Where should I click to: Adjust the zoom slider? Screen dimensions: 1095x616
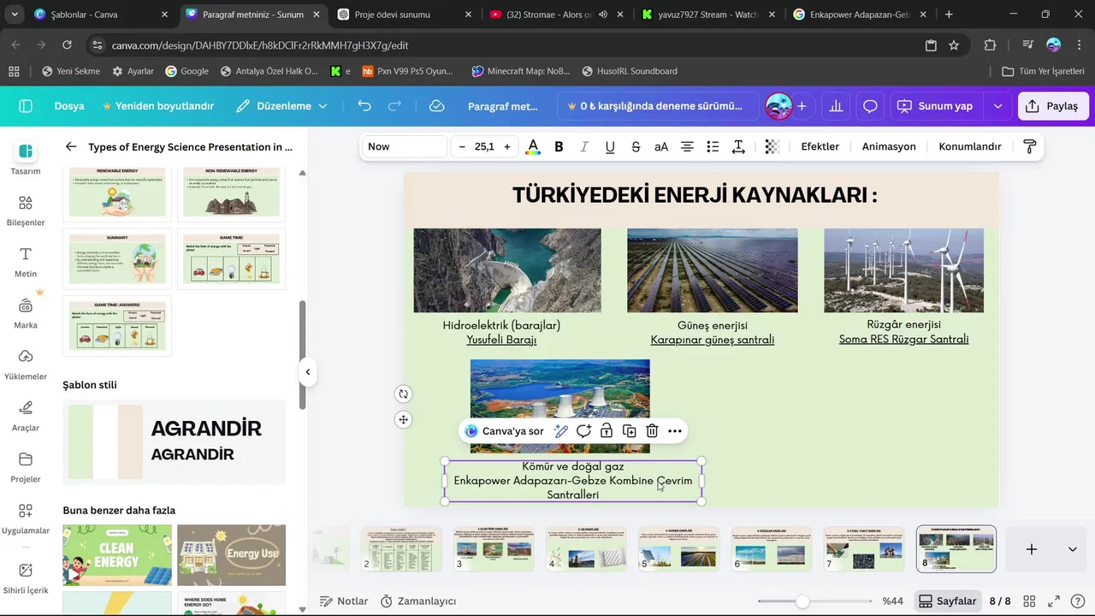click(802, 601)
